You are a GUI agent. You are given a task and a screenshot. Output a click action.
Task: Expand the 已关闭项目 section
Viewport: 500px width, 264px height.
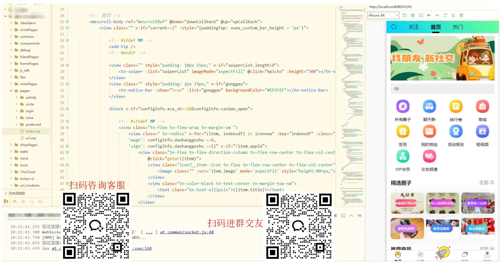pyautogui.click(x=5, y=193)
